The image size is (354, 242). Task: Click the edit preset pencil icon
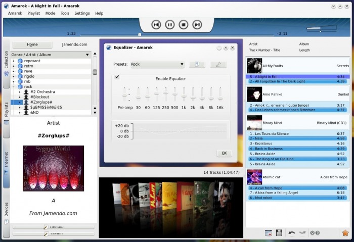point(218,64)
